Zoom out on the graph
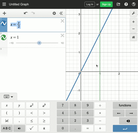Viewport: 138px width, 133px height. 133,29
